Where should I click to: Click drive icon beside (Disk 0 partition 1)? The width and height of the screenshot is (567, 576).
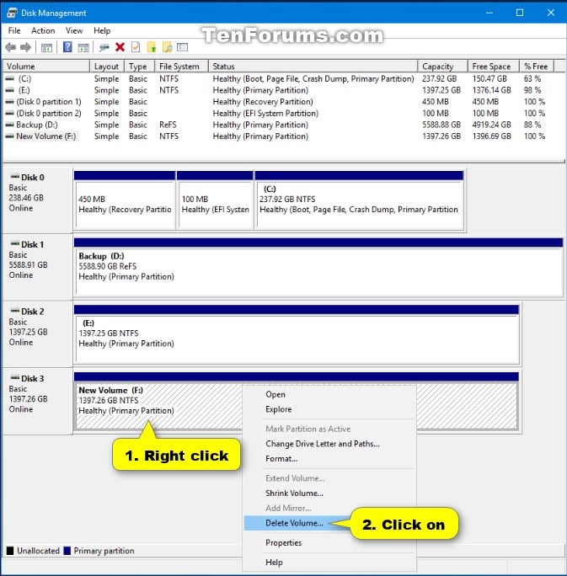click(10, 101)
